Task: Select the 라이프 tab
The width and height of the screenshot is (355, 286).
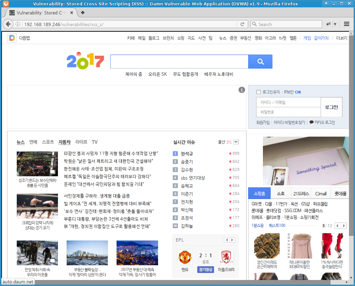Action: pos(81,142)
